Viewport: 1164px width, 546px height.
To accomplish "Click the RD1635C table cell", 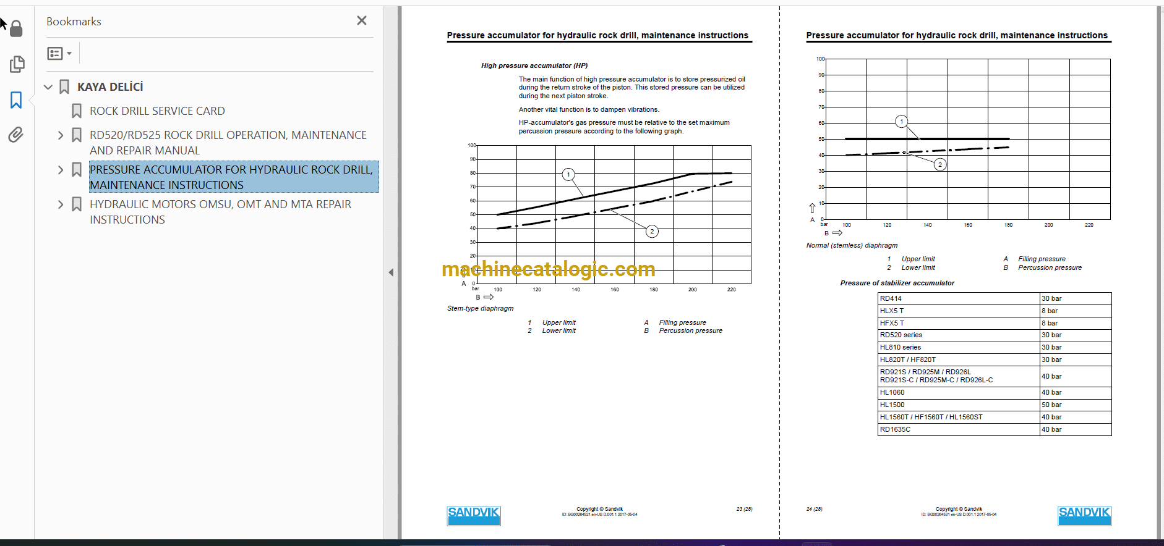I will (959, 429).
